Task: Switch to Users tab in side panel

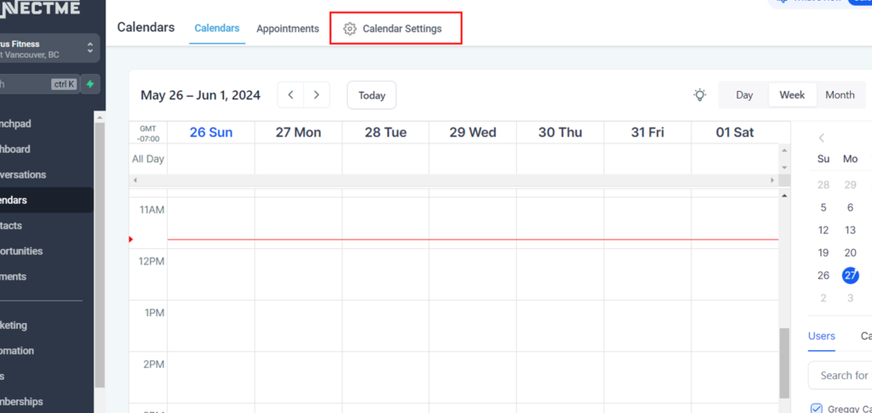Action: [821, 336]
